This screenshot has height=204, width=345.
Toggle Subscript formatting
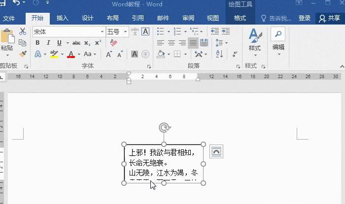tap(87, 43)
